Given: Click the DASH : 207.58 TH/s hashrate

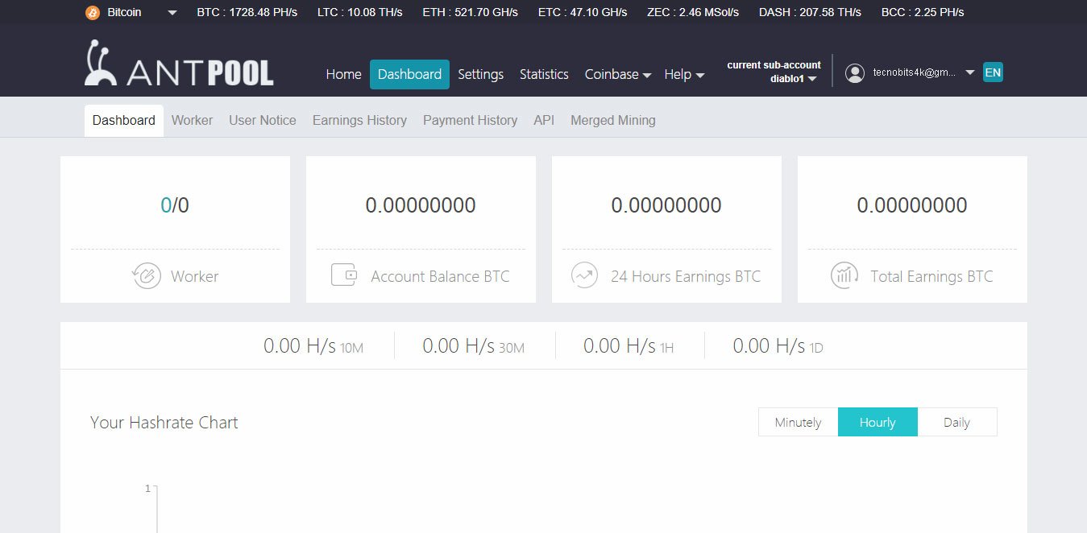Looking at the screenshot, I should 810,12.
